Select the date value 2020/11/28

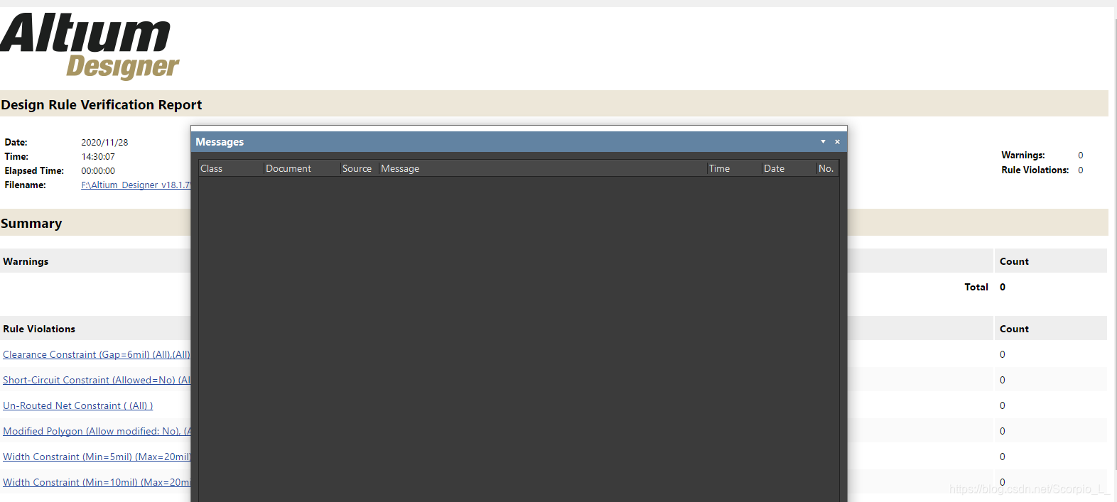click(x=104, y=143)
